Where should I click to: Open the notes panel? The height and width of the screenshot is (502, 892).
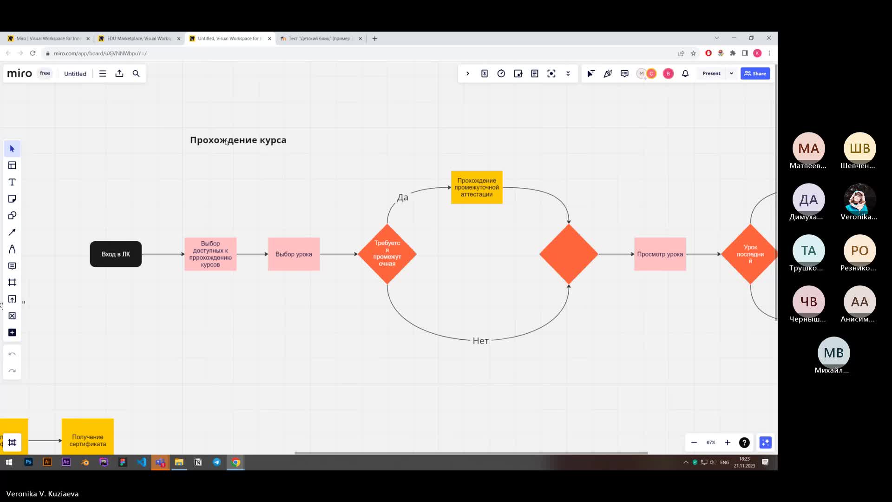point(535,73)
